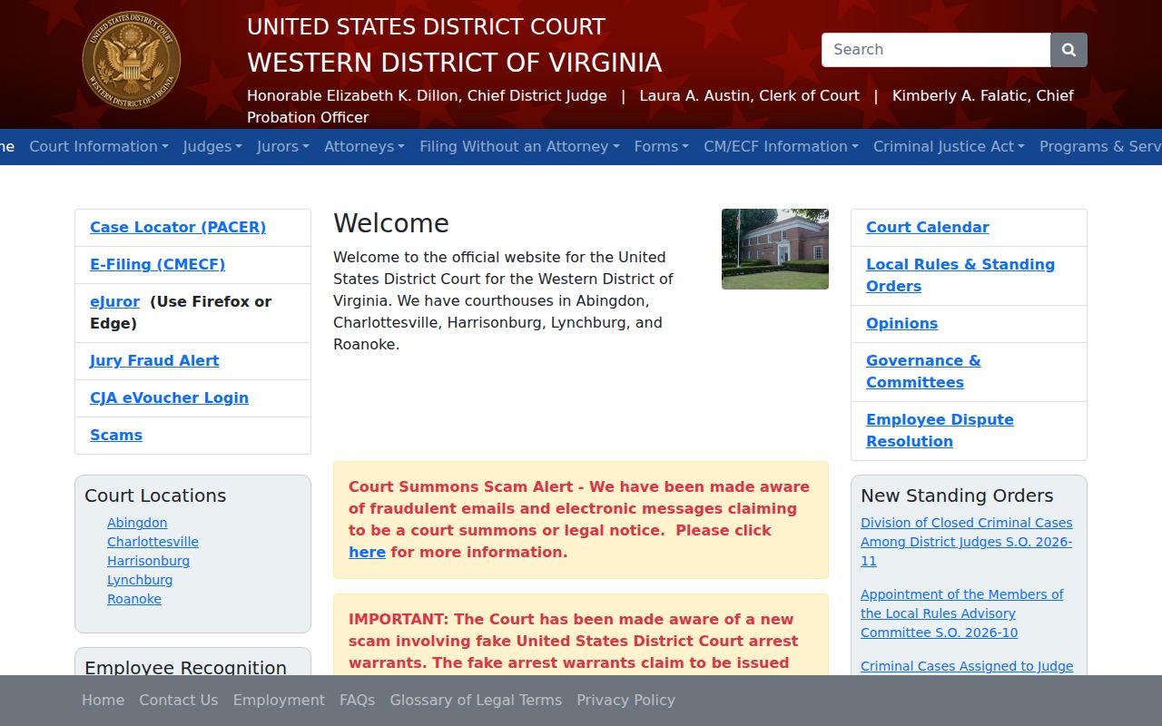Screen dimensions: 1162x726
Task: Open the Opinions link
Action: tap(901, 323)
